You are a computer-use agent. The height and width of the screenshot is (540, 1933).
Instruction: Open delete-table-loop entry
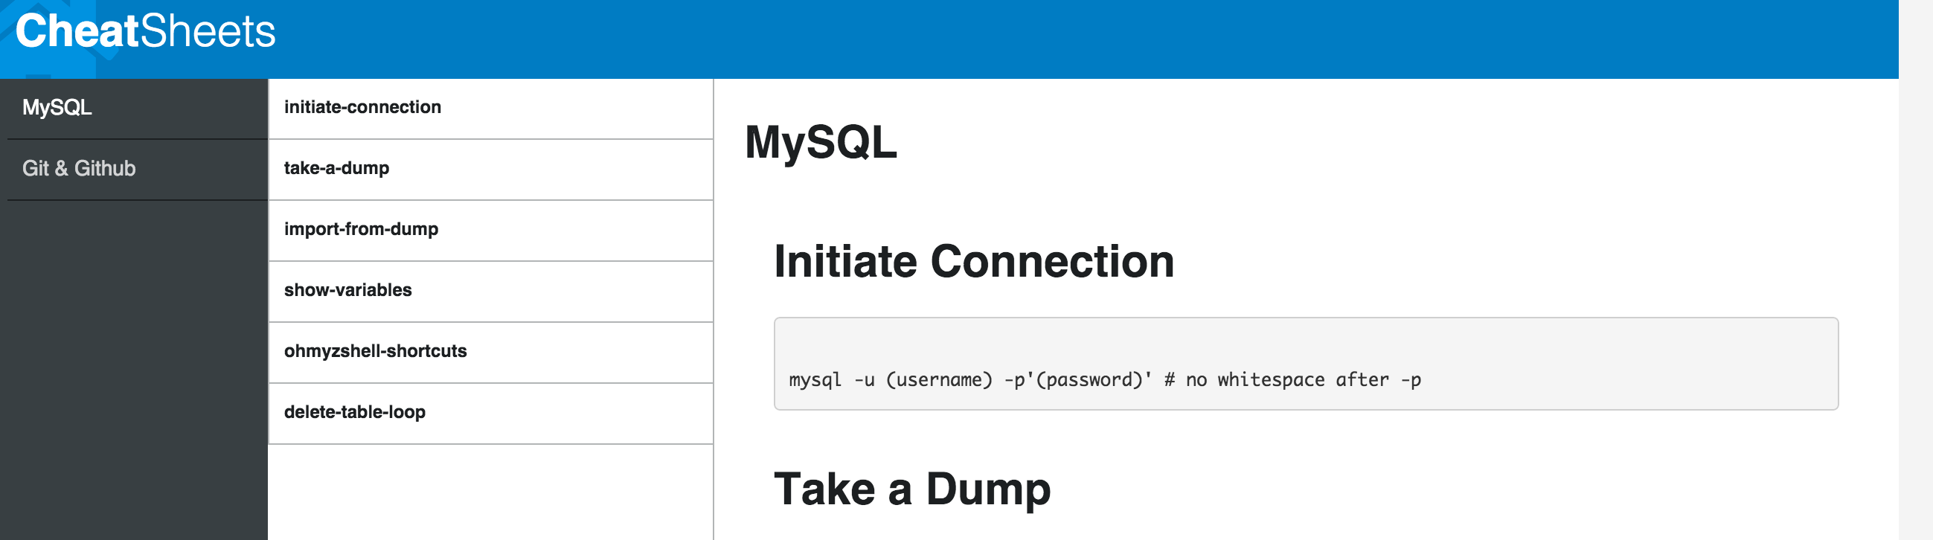pos(491,413)
